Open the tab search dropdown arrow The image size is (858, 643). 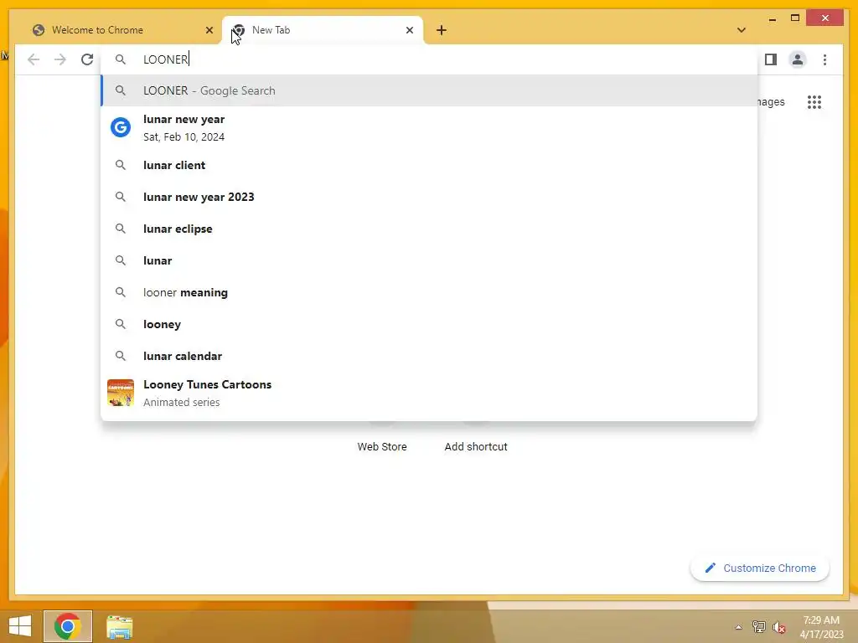tap(741, 30)
